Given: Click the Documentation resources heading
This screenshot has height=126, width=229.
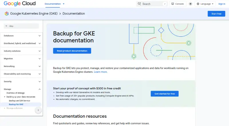Looking at the screenshot, I should coord(80,116).
